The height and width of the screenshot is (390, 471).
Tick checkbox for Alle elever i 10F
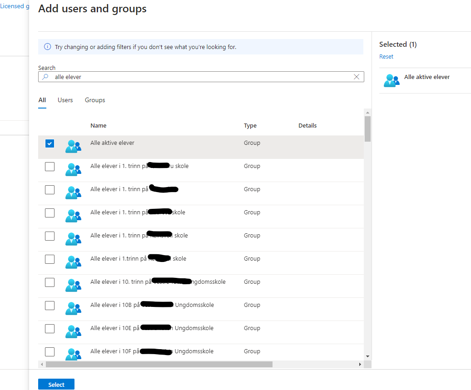click(50, 352)
